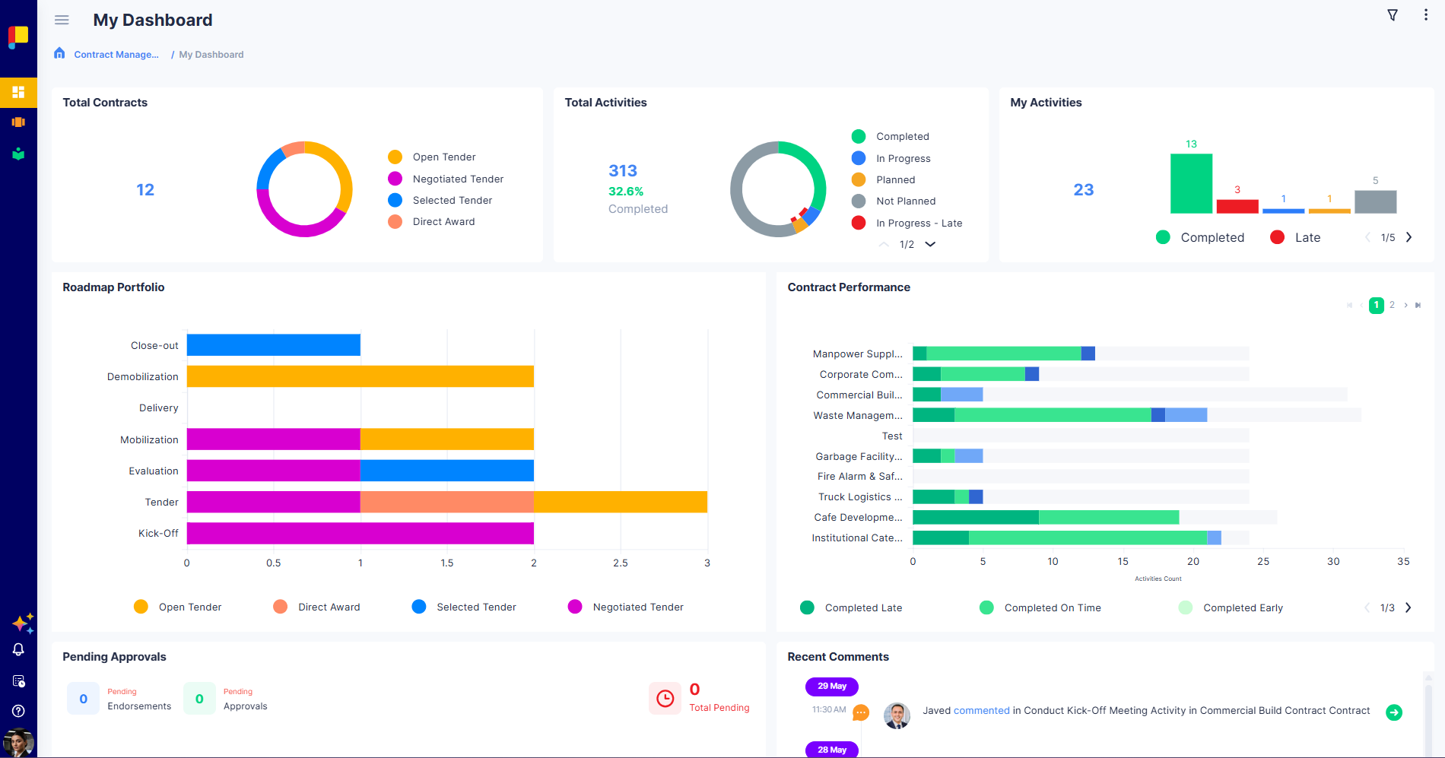
Task: Open the help question mark icon
Action: pos(18,711)
